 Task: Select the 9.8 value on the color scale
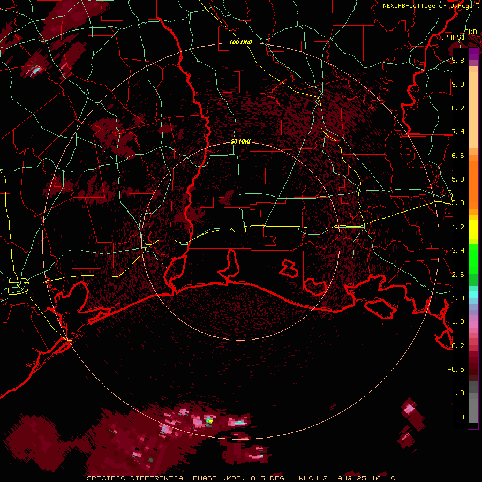coord(458,61)
